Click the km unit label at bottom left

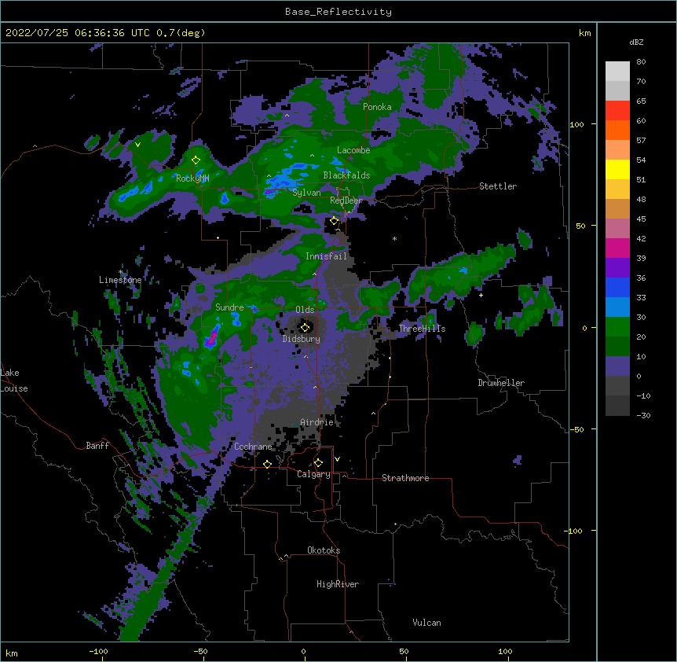click(x=12, y=653)
